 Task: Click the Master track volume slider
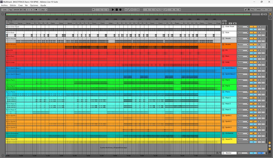tap(253, 153)
